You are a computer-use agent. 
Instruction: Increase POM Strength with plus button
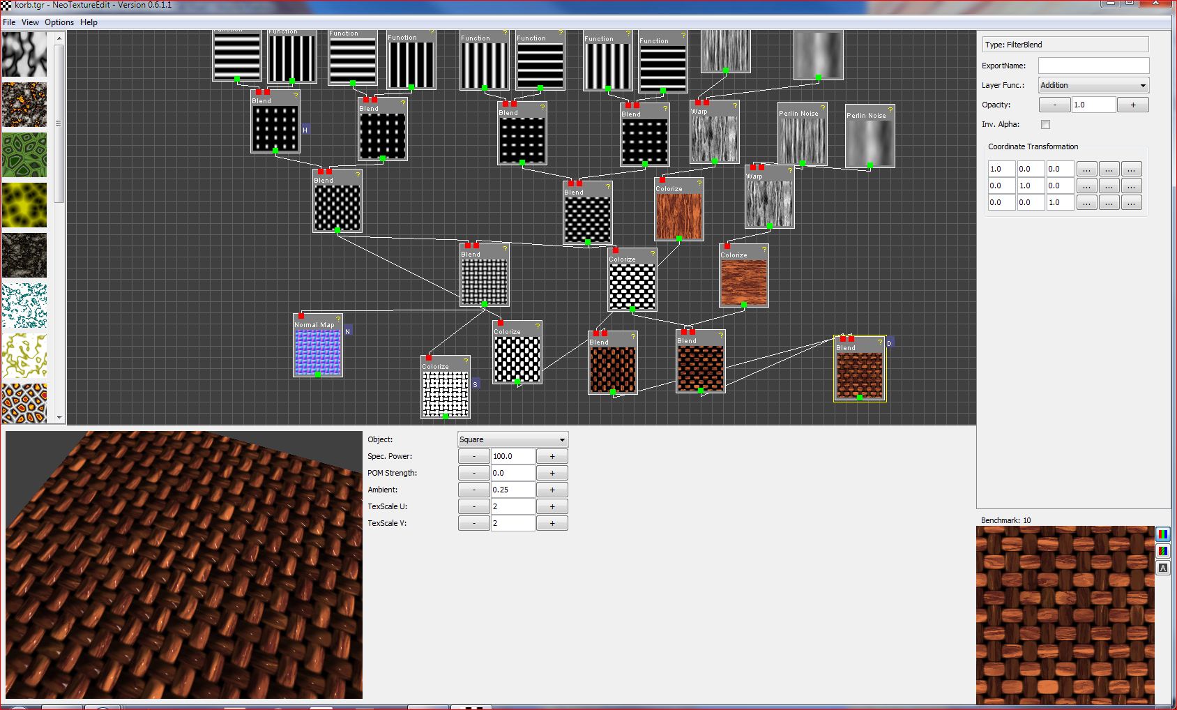coord(552,473)
